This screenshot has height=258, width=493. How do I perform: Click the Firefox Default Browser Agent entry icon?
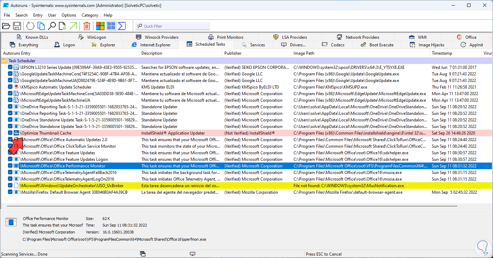pos(16,192)
